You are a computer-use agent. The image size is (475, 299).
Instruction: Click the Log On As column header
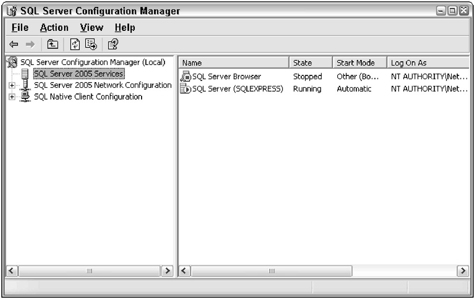coord(427,63)
